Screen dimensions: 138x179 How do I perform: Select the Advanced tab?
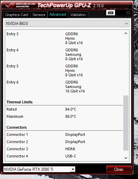[x=58, y=14]
